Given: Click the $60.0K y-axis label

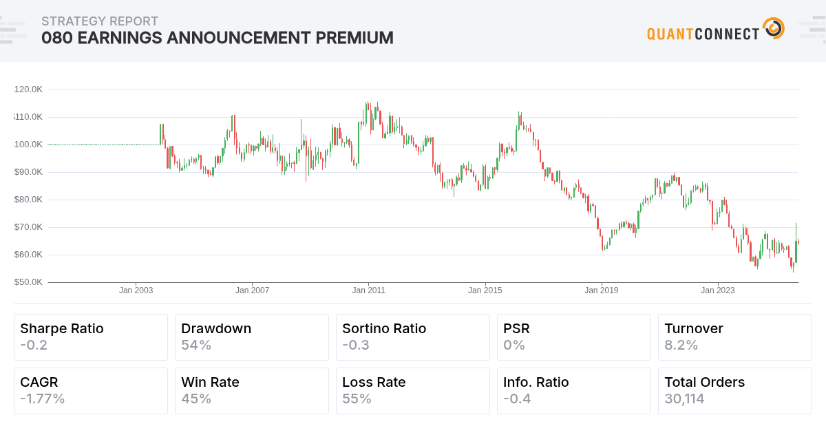Looking at the screenshot, I should 28,255.
